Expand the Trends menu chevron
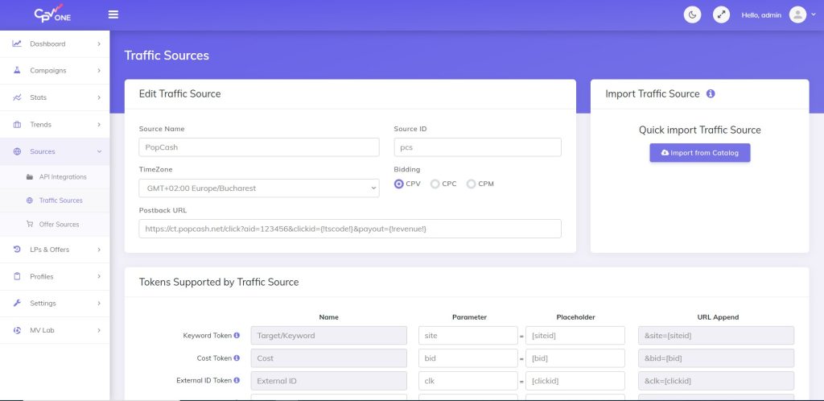824x401 pixels. (99, 125)
